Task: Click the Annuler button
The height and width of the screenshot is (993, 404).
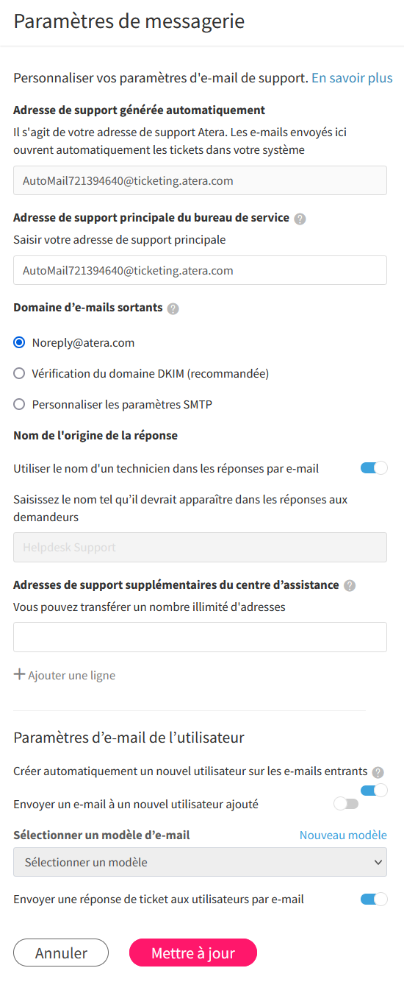Action: pyautogui.click(x=61, y=953)
